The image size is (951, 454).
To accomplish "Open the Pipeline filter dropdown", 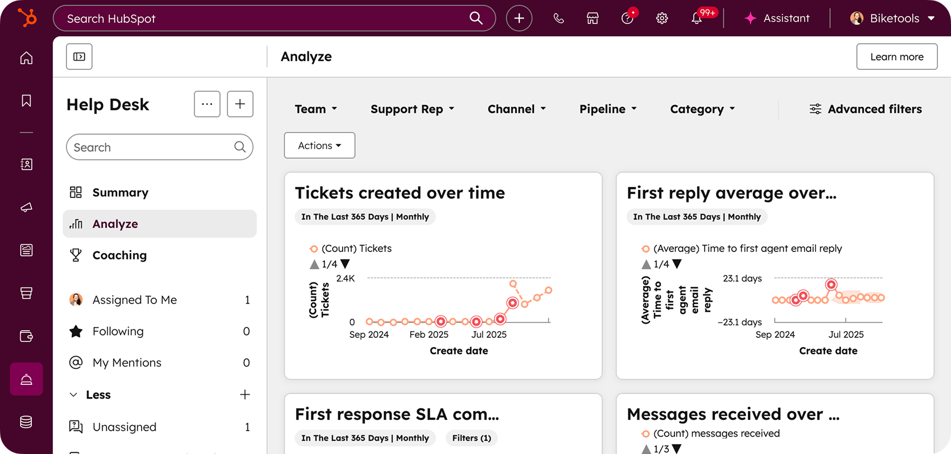I will click(x=608, y=109).
